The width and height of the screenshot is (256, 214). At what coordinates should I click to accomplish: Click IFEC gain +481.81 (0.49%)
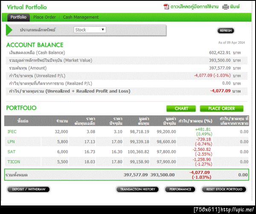point(204,132)
